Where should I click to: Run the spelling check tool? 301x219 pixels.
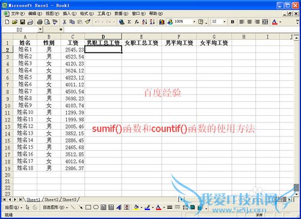pyautogui.click(x=55, y=22)
